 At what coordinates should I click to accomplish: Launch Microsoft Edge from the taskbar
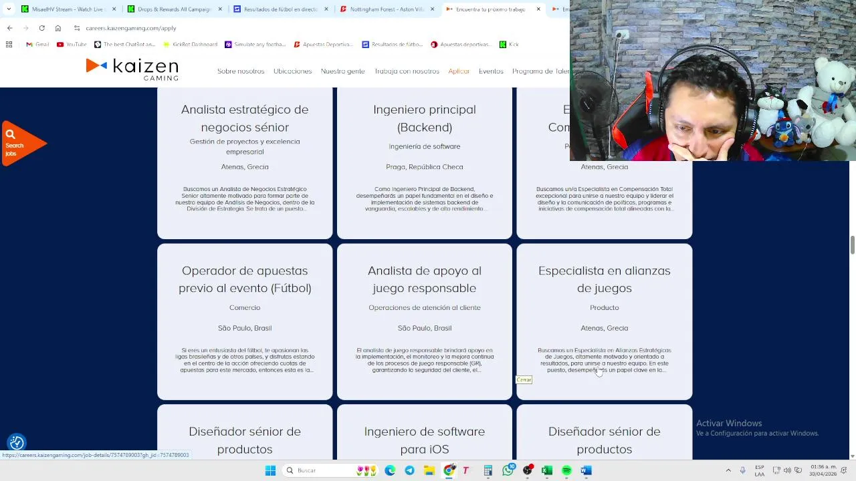390,470
